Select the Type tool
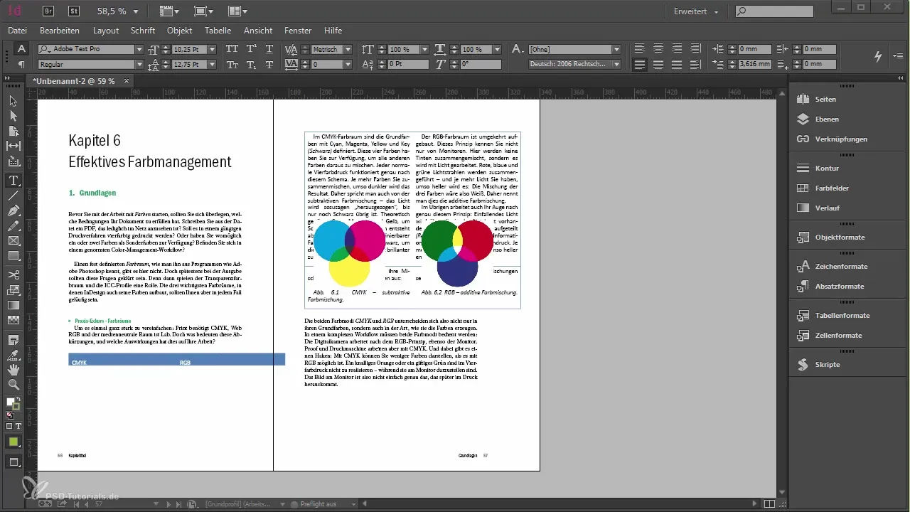Screen dimensions: 910x512 [14, 181]
